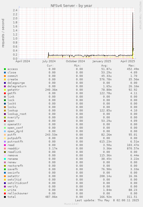Image resolution: width=143 pixels, height=207 pixels.
Task: Select the orange swatch next to commit
Action: 5,76
